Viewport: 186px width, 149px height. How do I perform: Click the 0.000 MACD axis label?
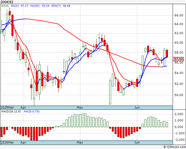coord(179,127)
